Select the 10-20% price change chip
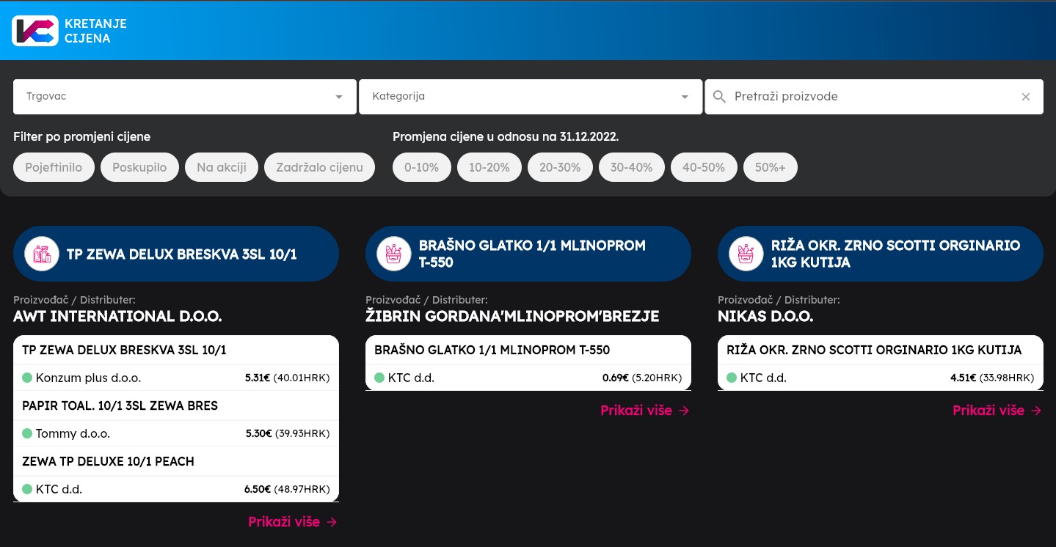The height and width of the screenshot is (547, 1056). coord(489,167)
